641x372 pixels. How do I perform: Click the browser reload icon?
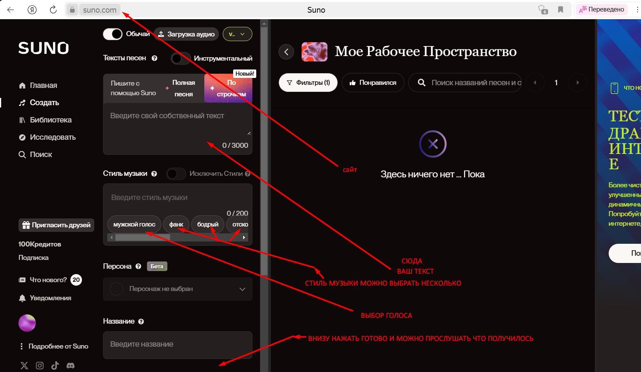(x=53, y=10)
